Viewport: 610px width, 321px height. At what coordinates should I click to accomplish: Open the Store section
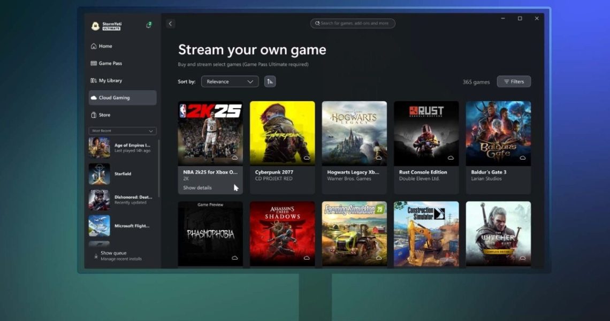click(x=104, y=115)
